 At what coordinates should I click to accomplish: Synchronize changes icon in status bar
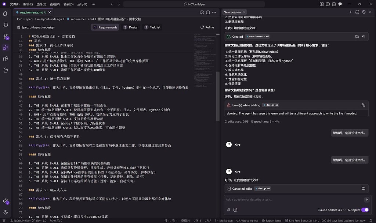coord(45,220)
